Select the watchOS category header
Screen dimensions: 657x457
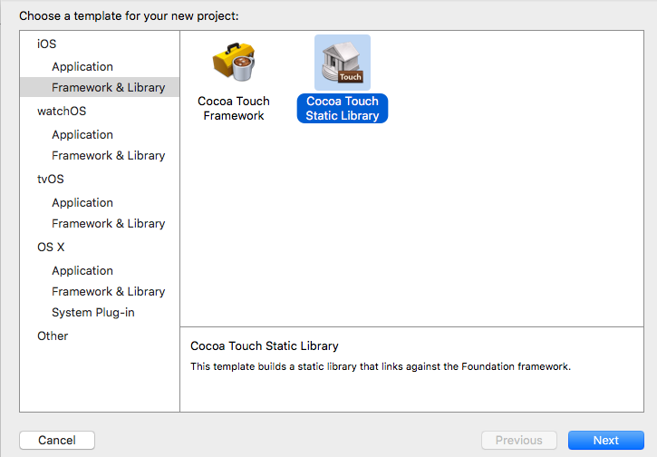click(x=62, y=112)
